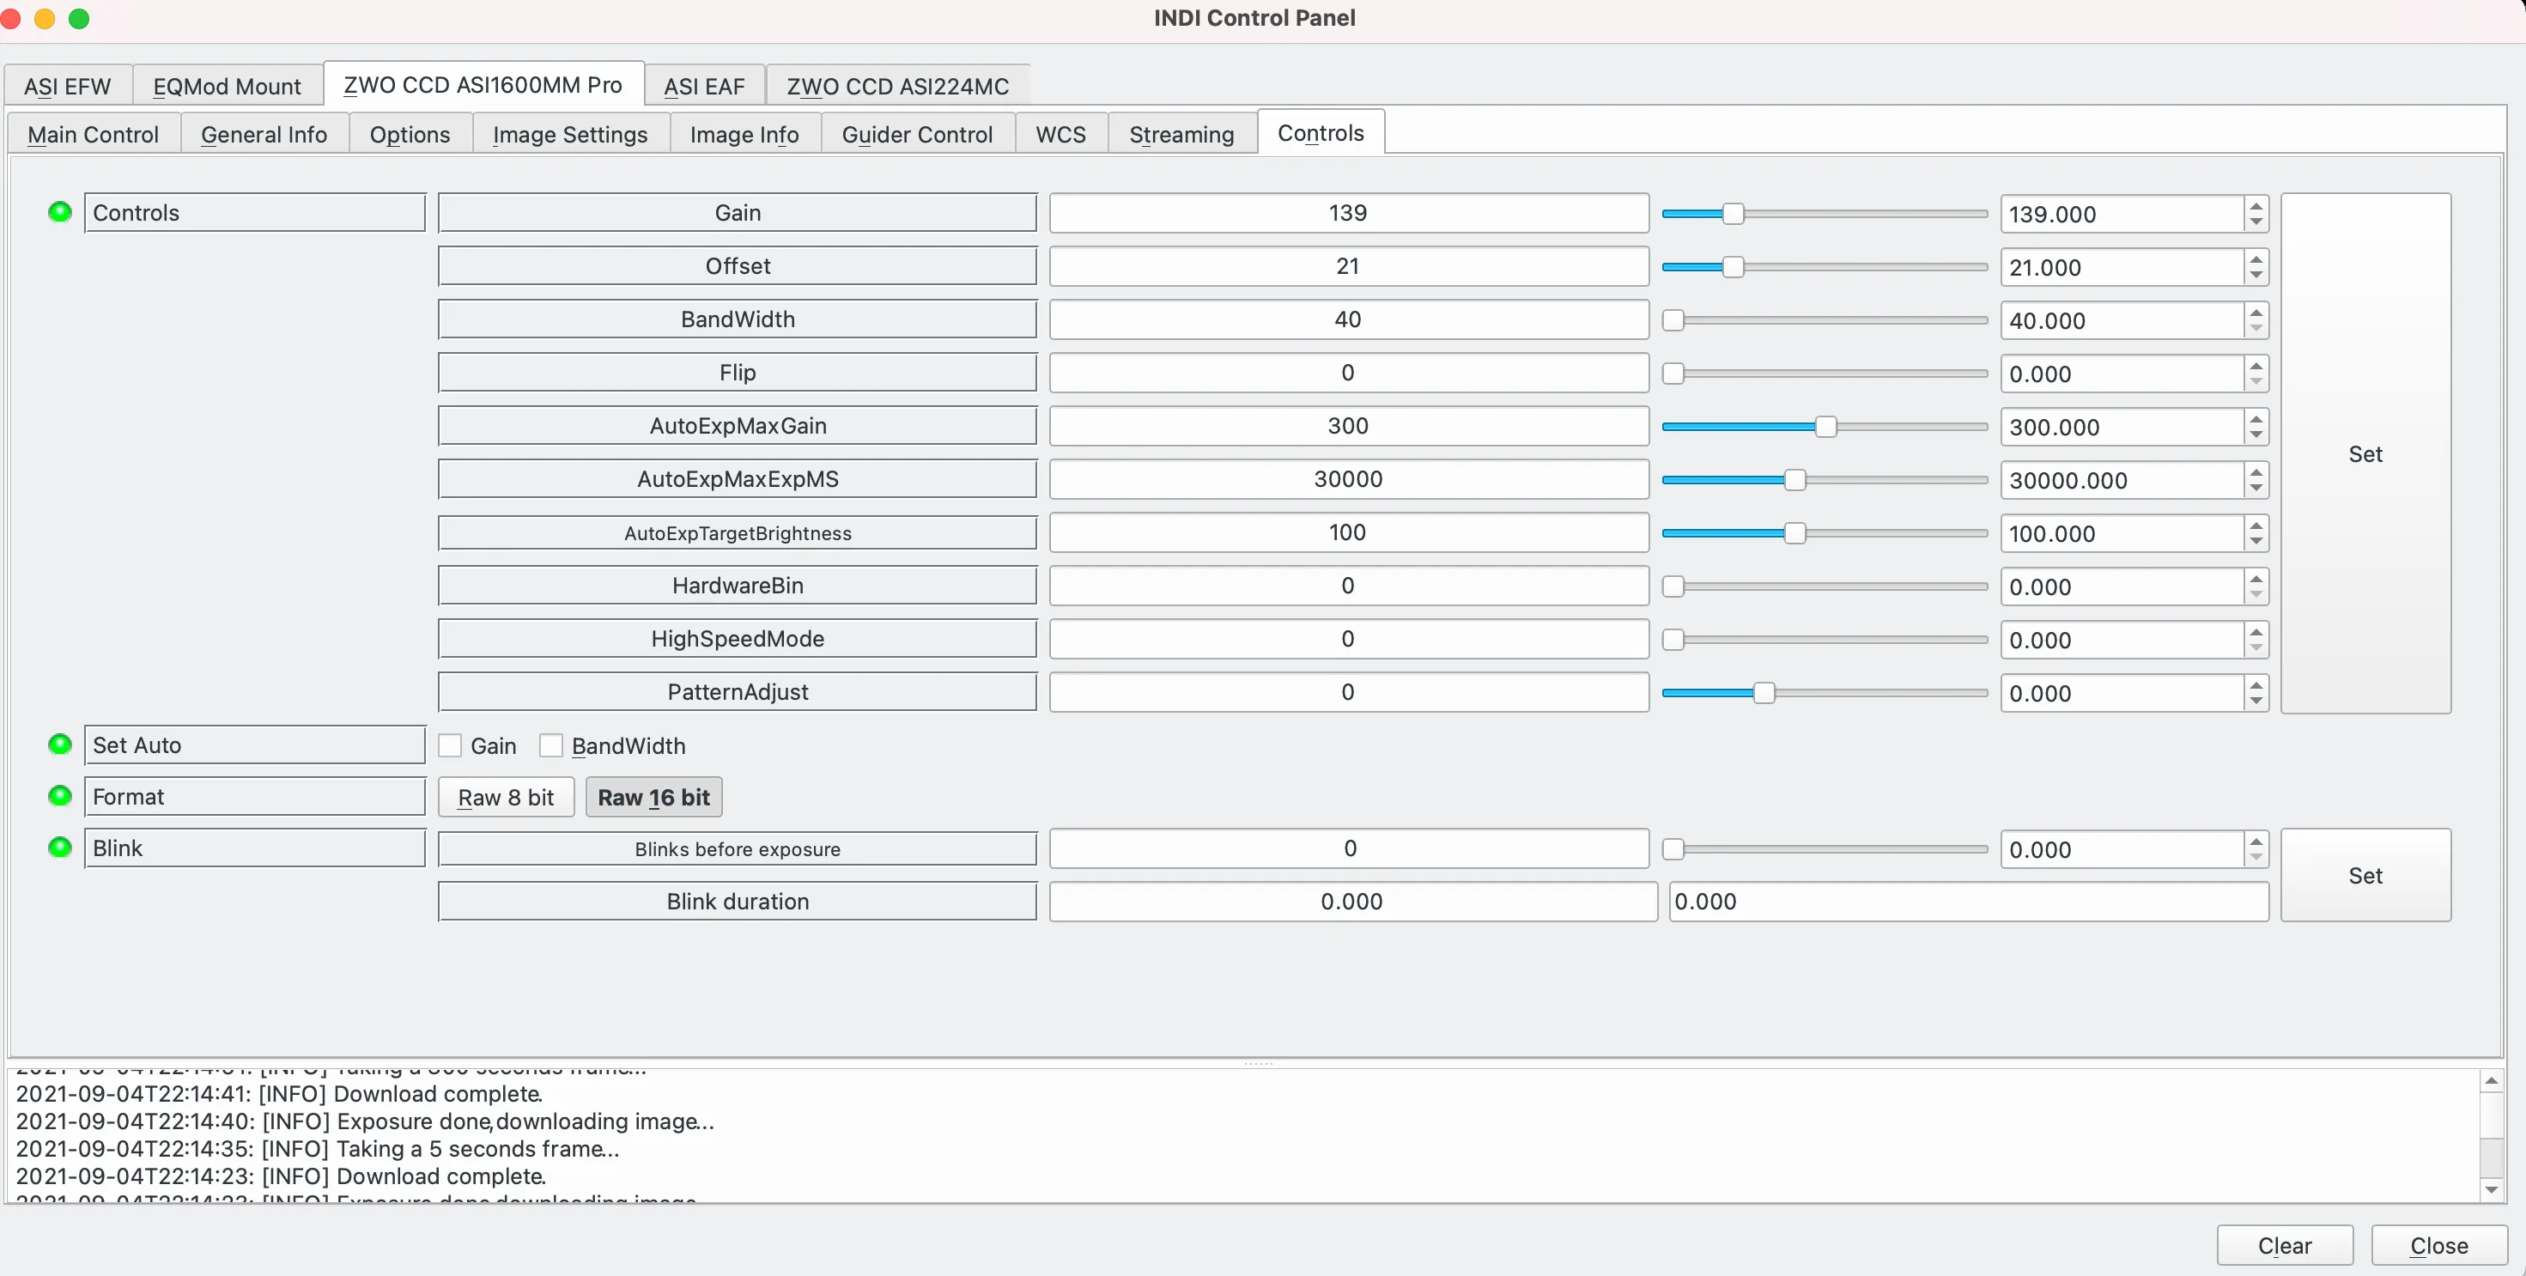Open the Image Settings tab
This screenshot has width=2526, height=1276.
pyautogui.click(x=570, y=134)
